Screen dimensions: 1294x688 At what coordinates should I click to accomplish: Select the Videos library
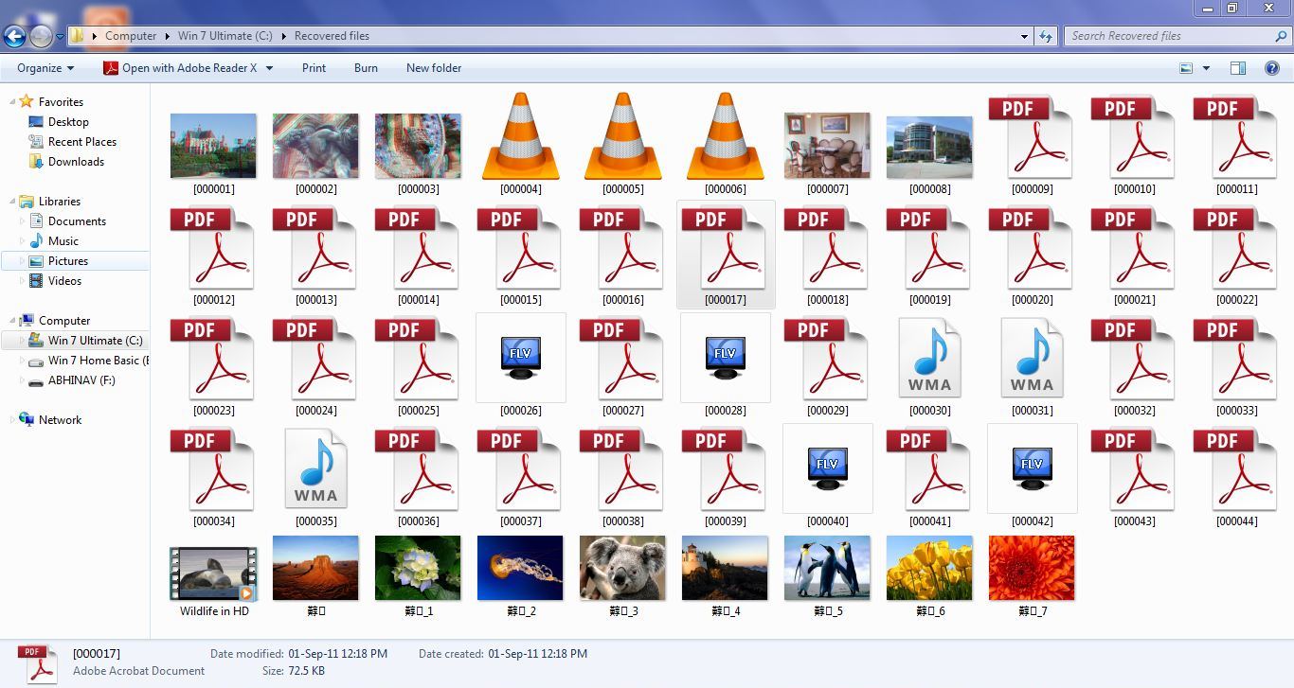64,280
